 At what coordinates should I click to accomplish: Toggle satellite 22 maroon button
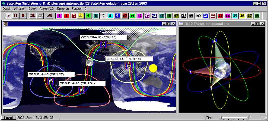tap(213, 16)
